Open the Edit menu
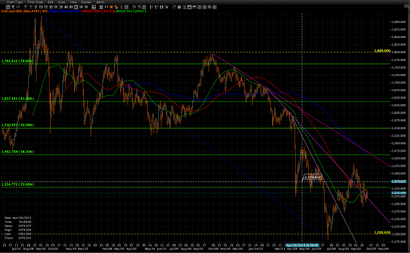 click(x=51, y=2)
